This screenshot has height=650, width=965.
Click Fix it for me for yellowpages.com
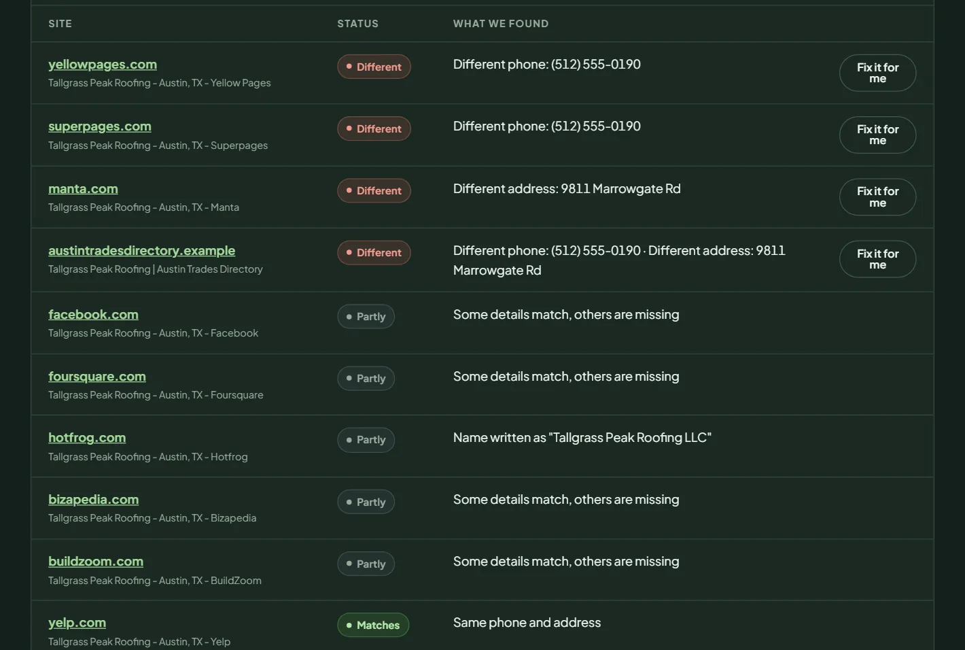(x=877, y=73)
